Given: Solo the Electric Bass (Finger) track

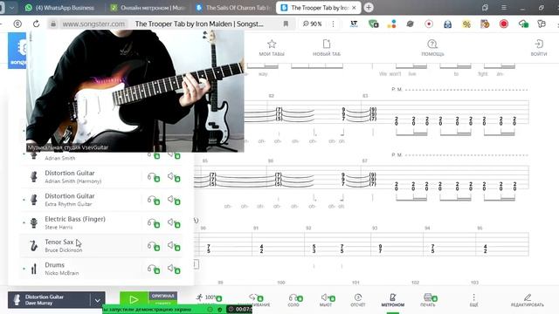Looking at the screenshot, I should 154,223.
